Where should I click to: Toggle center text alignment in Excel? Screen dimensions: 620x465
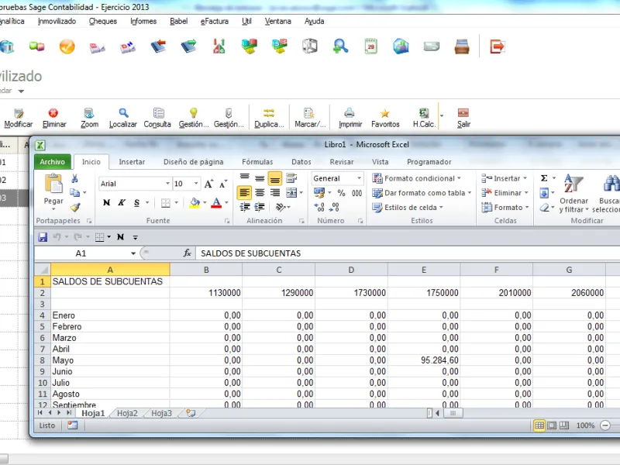[260, 192]
